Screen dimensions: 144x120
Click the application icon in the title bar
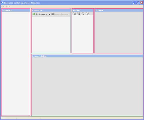(x=2, y=3)
